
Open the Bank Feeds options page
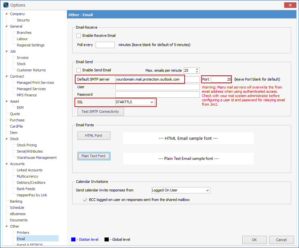(x=26, y=189)
